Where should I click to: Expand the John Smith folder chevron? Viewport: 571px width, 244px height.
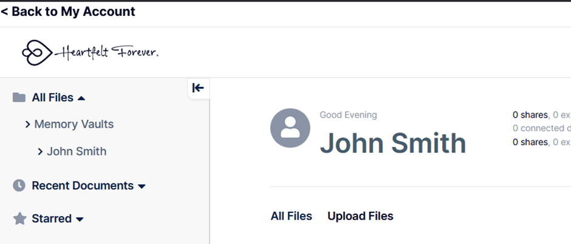tap(40, 152)
